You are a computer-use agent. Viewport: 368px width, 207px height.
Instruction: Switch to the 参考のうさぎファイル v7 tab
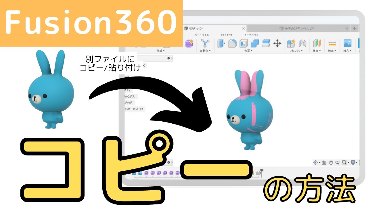(299, 28)
